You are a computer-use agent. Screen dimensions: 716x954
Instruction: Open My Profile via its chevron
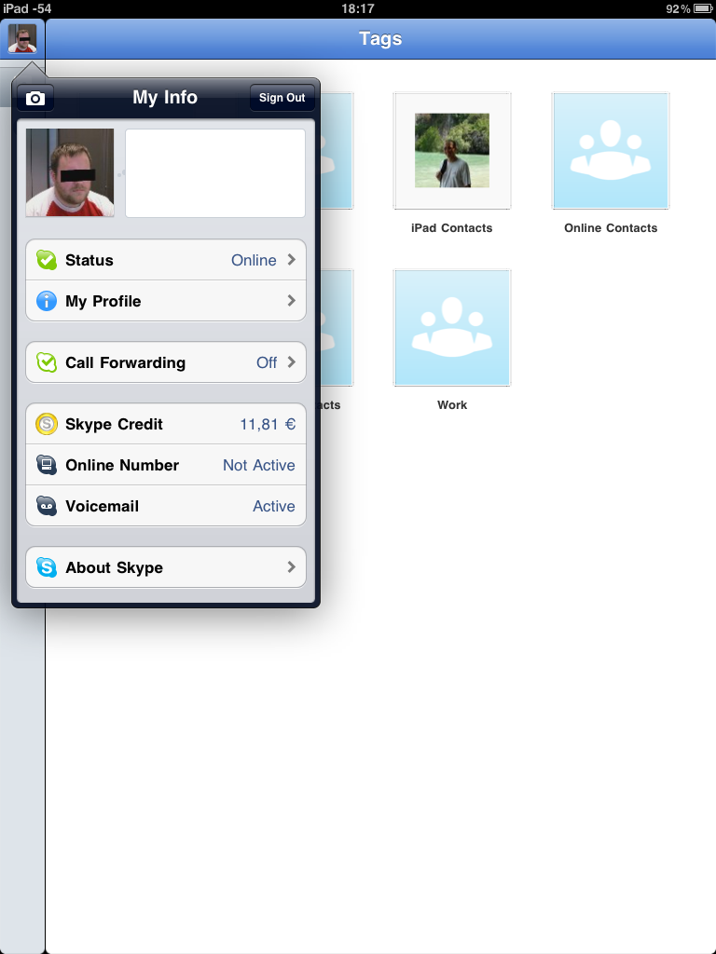tap(292, 301)
